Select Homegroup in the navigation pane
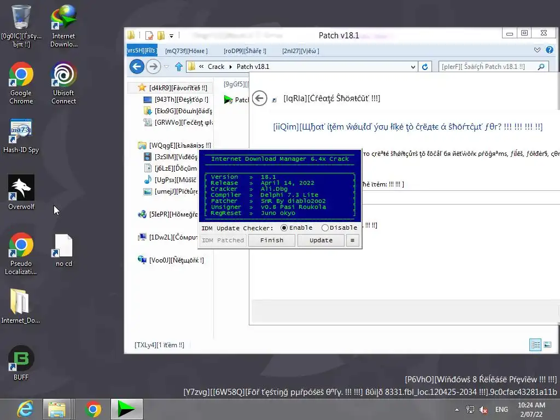Viewport: 560px width, 420px height. [x=167, y=214]
